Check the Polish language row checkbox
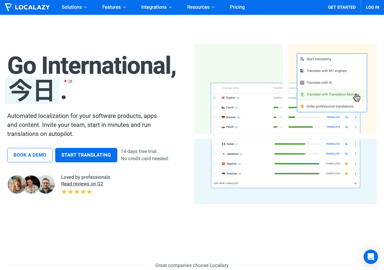Viewport: 384px width, 270px height. (215, 127)
